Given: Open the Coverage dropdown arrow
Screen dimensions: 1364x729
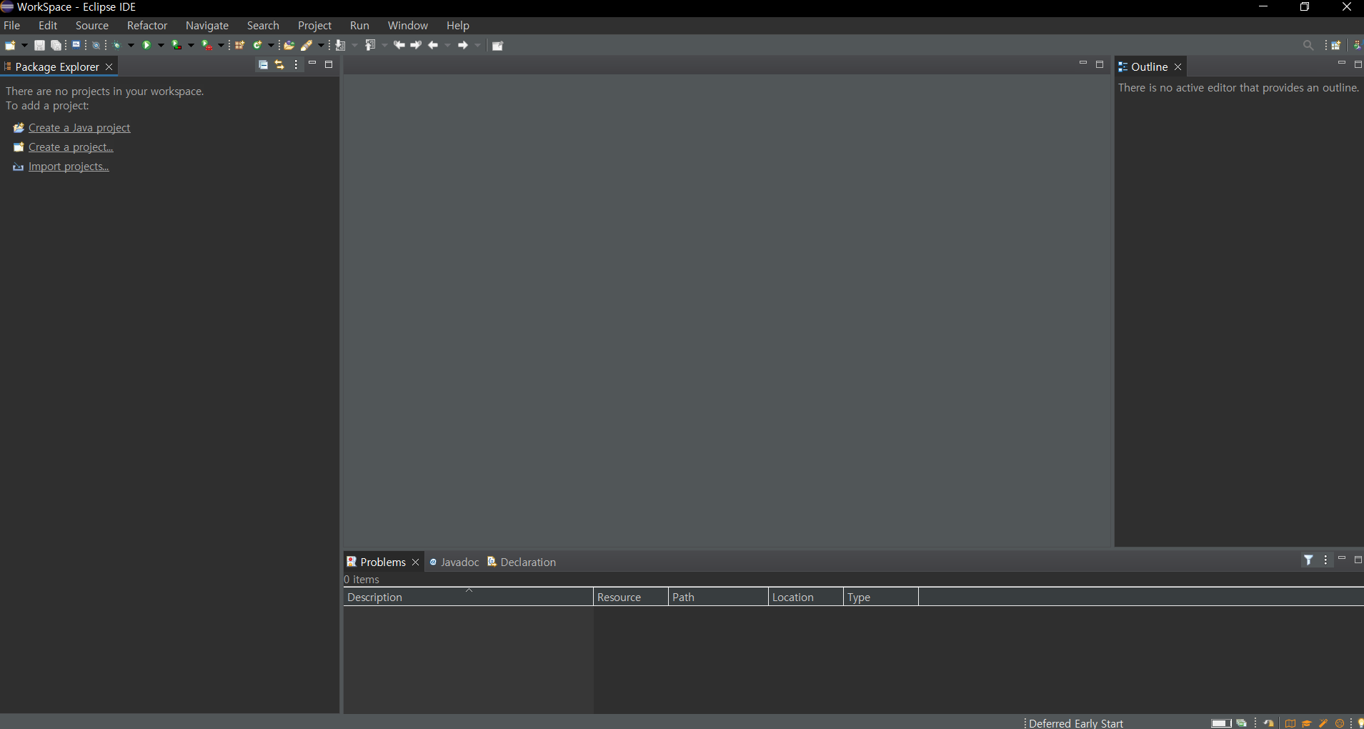Looking at the screenshot, I should (191, 45).
